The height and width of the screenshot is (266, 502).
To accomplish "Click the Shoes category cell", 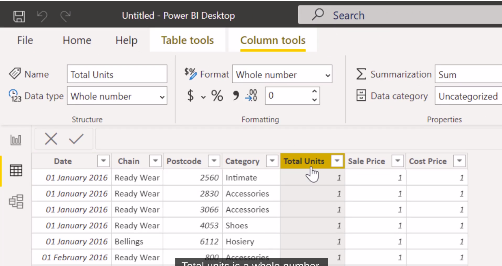I will (x=251, y=225).
